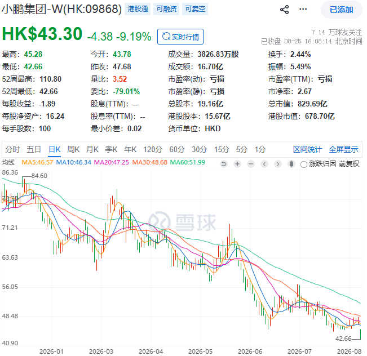Switch to the 15分 interval tab
The width and height of the screenshot is (367, 356).
tap(222, 149)
